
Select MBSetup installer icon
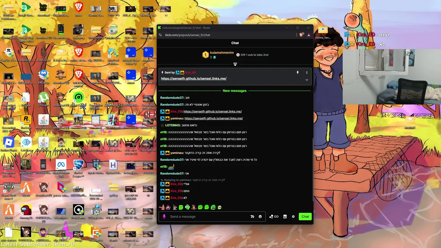43,77
